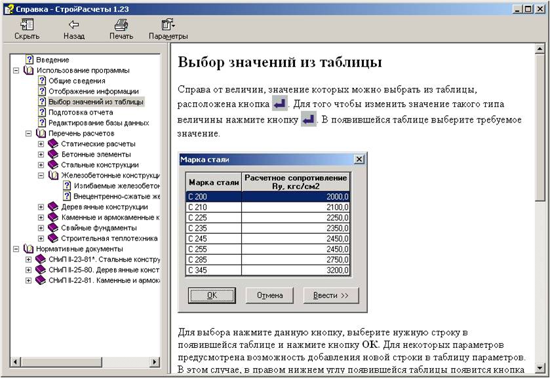
Task: Select the C 345 steel grade row
Action: tap(267, 271)
